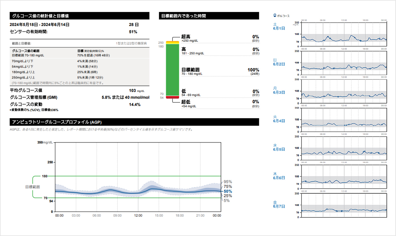Click the 54mg/dLより下 row label
Image resolution: width=396 pixels, height=236 pixels.
tap(23, 66)
